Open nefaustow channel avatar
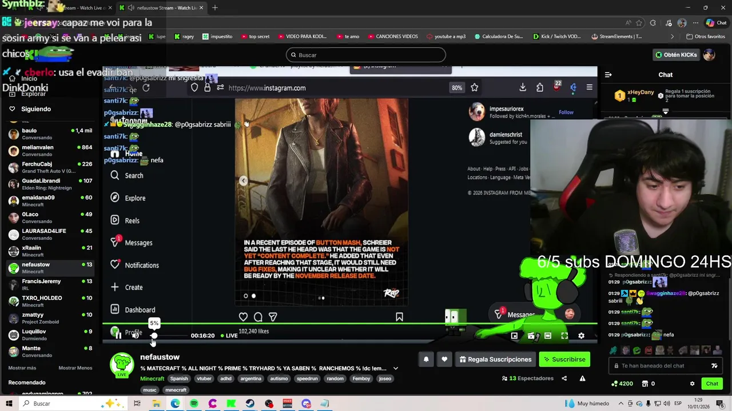The image size is (732, 411). pos(122,365)
